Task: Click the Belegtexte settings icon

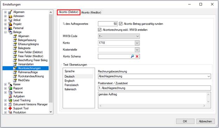Action: pyautogui.click(x=15, y=48)
